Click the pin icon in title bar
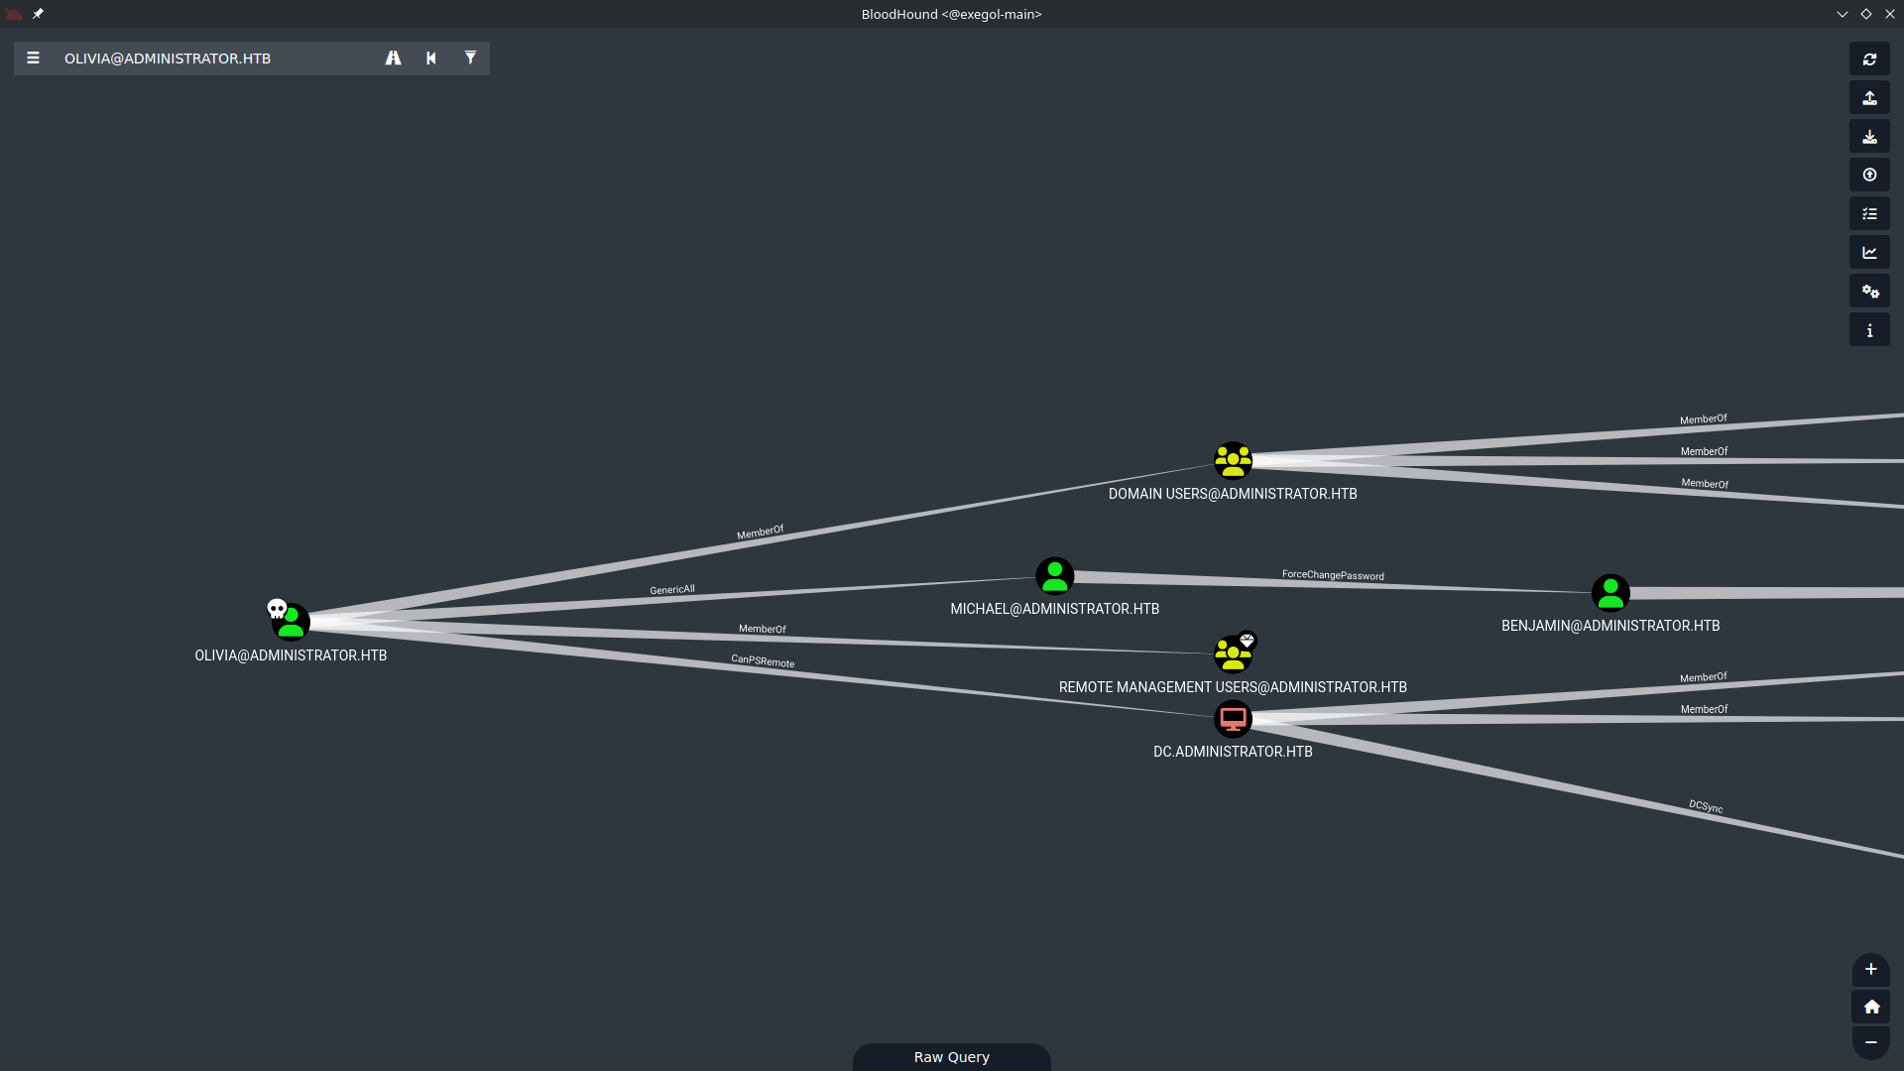This screenshot has width=1904, height=1071. tap(38, 14)
